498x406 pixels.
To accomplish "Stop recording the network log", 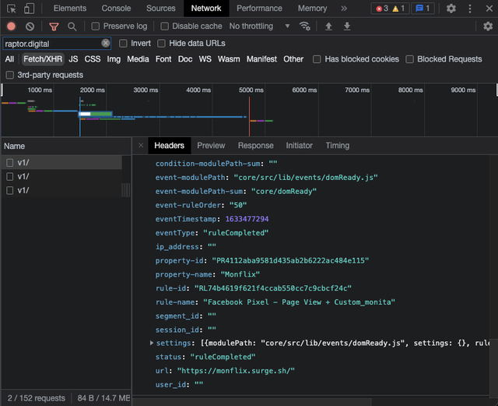I will pyautogui.click(x=11, y=26).
